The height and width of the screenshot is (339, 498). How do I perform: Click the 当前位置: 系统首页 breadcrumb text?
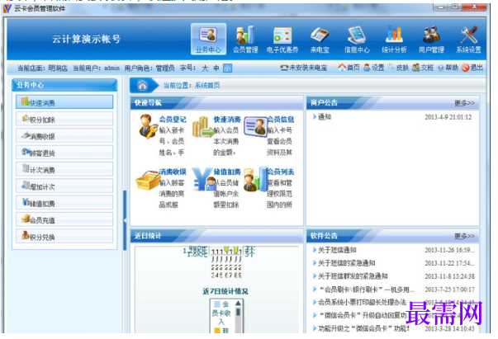(192, 85)
